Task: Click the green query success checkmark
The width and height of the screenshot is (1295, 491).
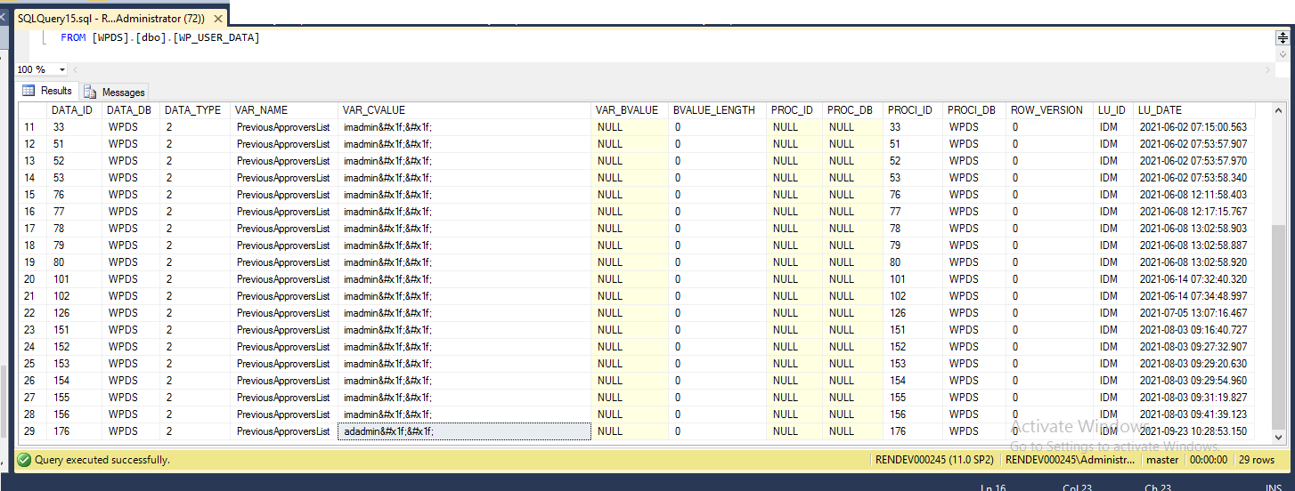Action: [24, 460]
